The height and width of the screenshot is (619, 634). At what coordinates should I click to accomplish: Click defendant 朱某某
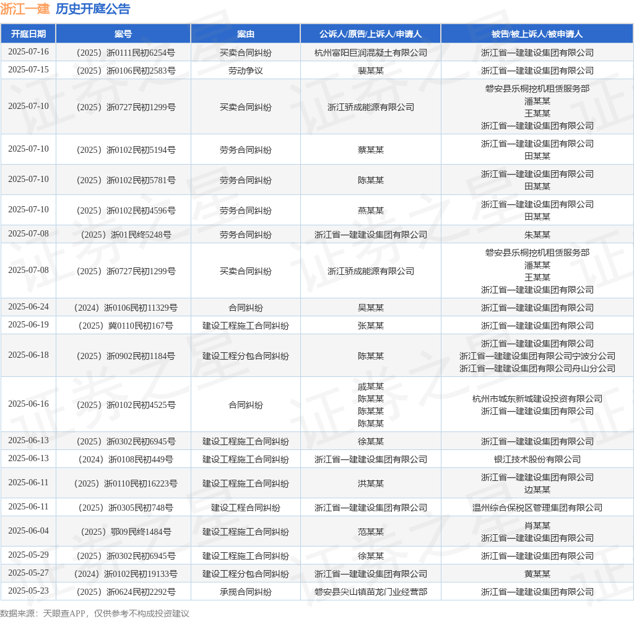[537, 235]
